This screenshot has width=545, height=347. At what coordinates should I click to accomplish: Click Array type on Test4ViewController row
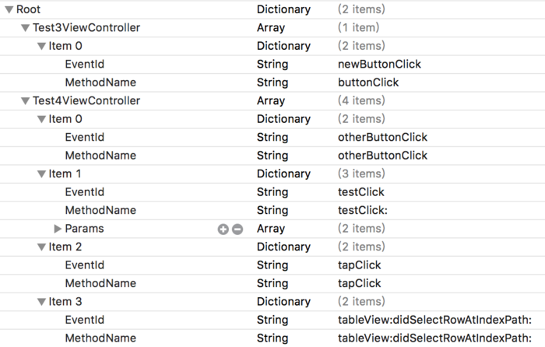point(271,101)
